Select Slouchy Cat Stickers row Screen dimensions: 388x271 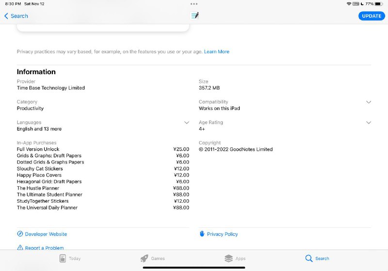[x=103, y=169]
